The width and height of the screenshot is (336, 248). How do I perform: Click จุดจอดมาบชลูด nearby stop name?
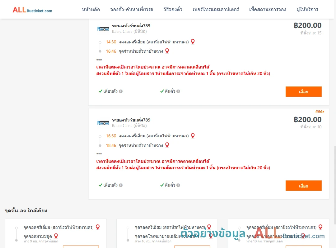[x=38, y=236]
